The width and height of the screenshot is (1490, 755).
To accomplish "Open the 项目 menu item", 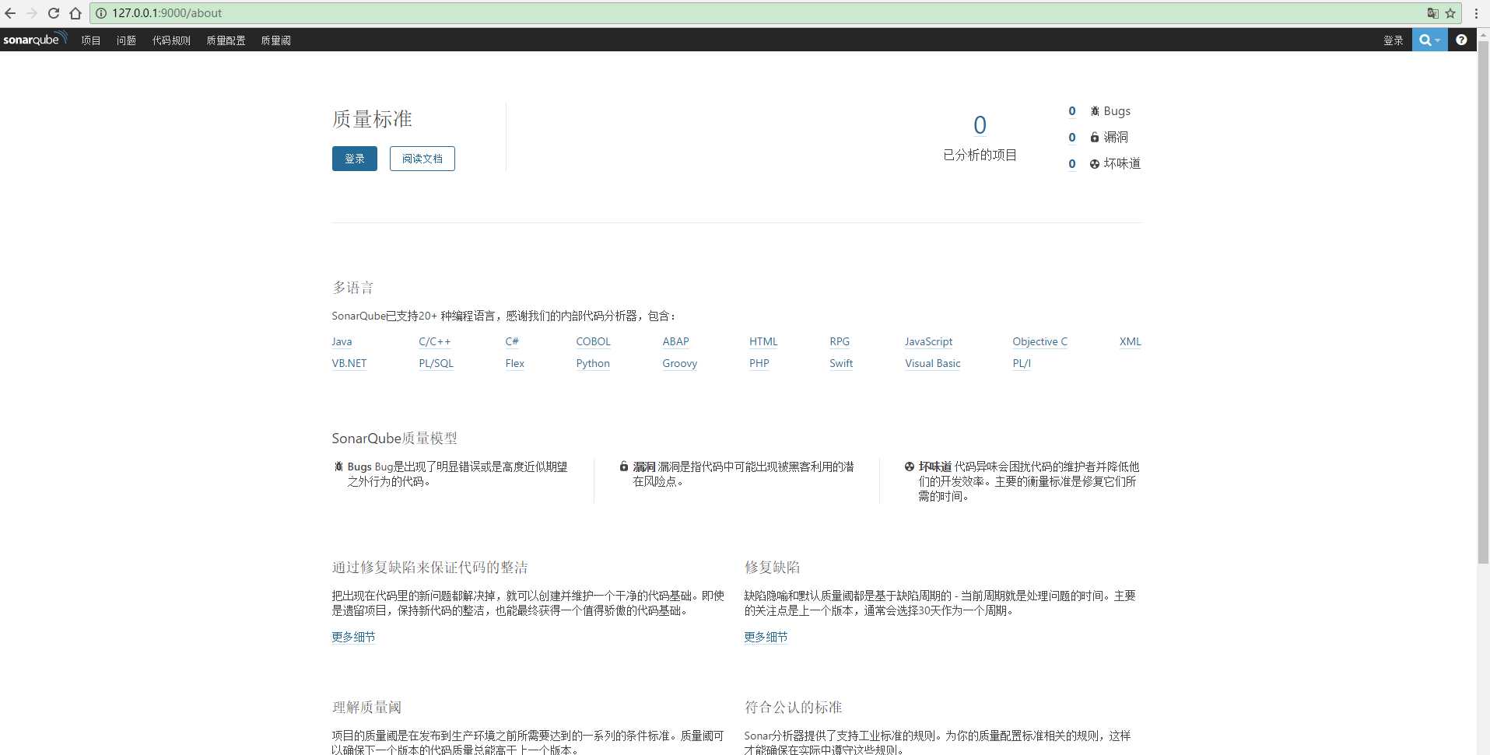I will click(91, 40).
